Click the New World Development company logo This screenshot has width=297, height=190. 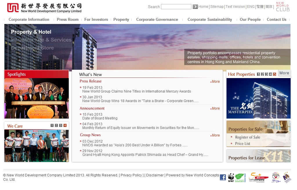tap(42, 8)
